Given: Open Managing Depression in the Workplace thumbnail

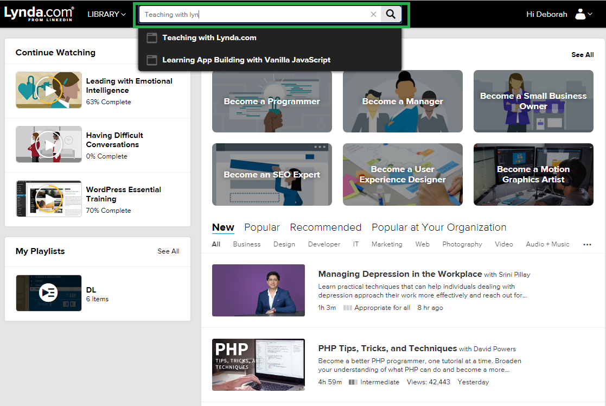Looking at the screenshot, I should tap(259, 290).
